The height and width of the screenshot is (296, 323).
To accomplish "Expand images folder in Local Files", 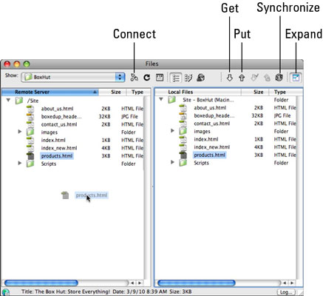I will [x=172, y=130].
